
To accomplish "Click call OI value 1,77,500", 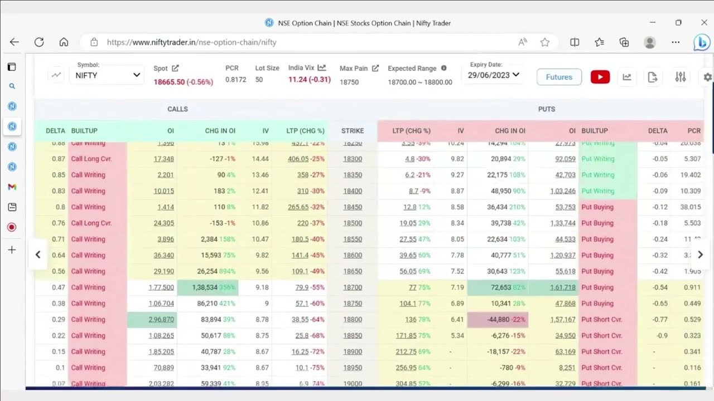I will tap(161, 287).
